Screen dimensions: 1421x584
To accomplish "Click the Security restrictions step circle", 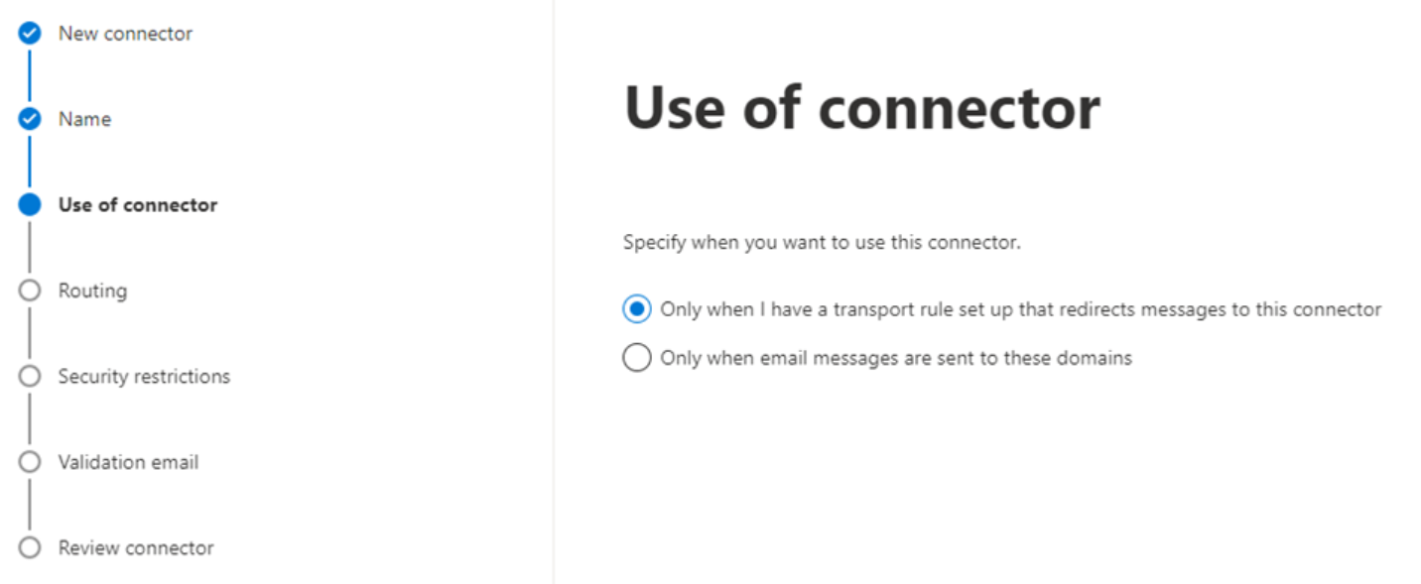I will click(x=30, y=377).
